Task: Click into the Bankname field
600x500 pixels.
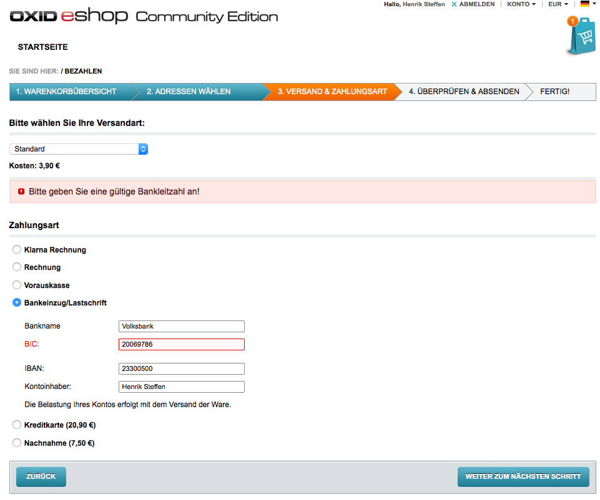Action: pos(181,326)
